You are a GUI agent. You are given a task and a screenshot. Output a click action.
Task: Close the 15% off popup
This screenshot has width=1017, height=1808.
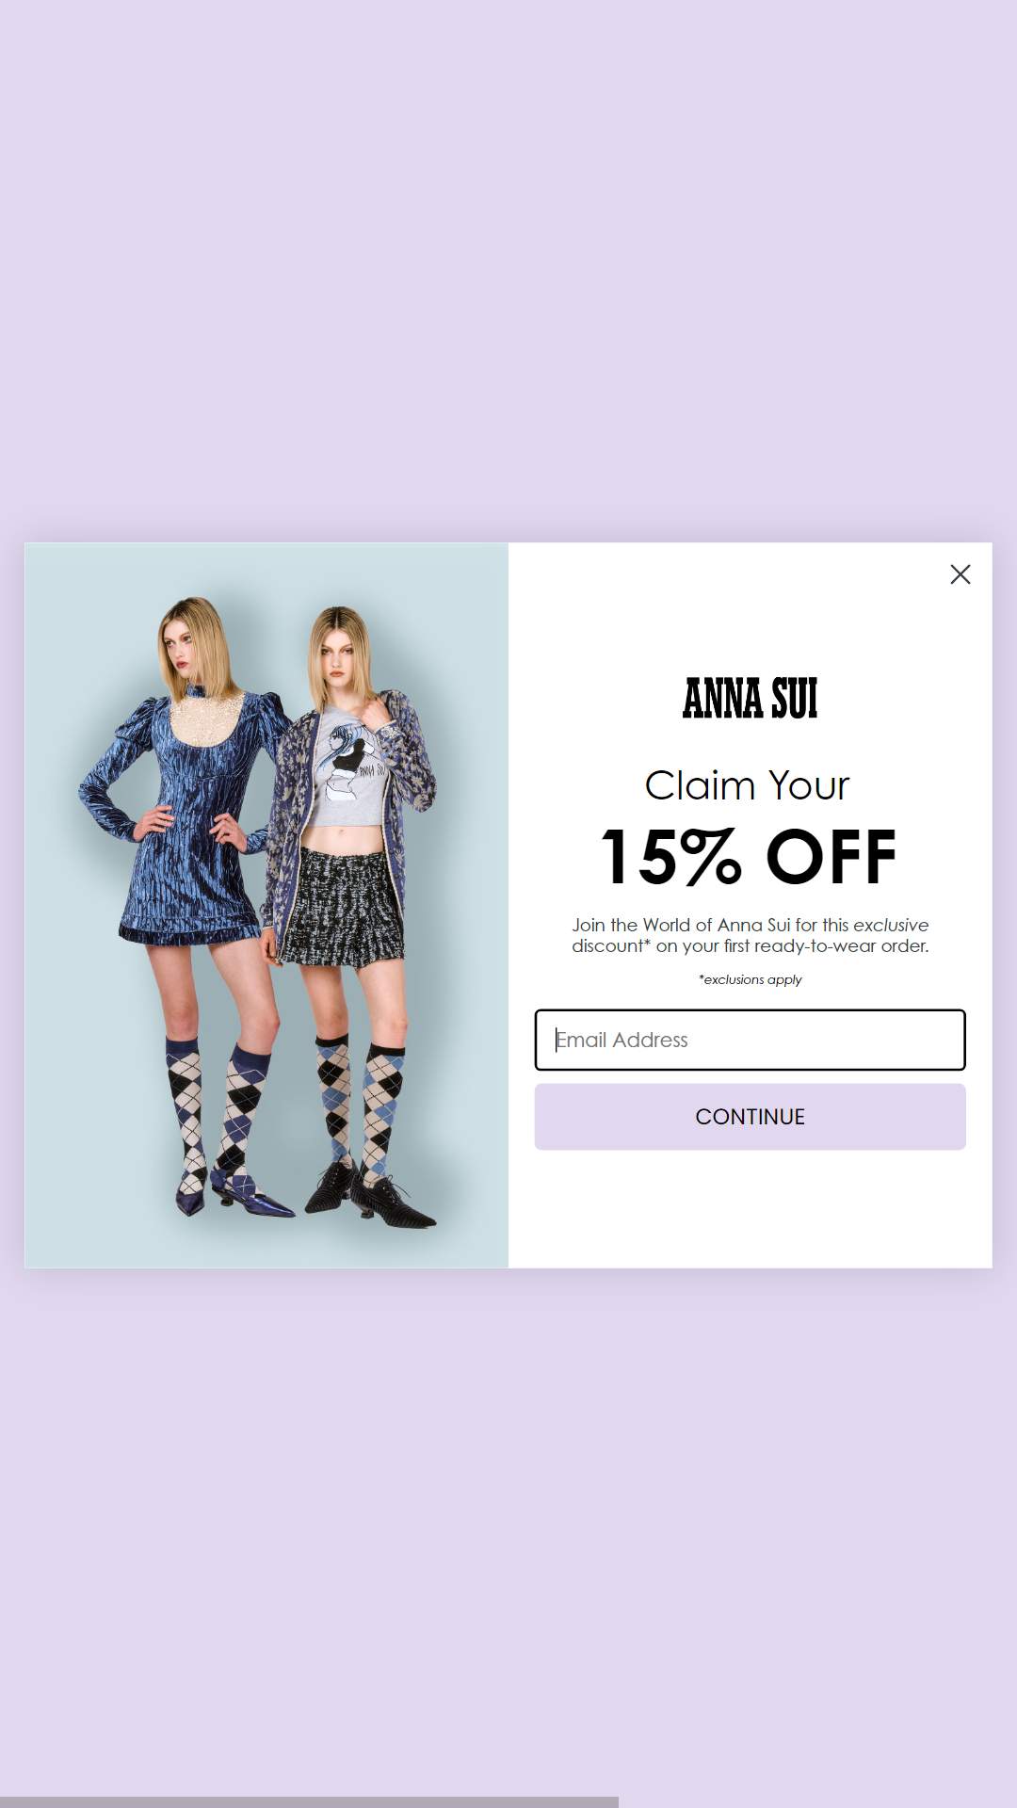(960, 574)
